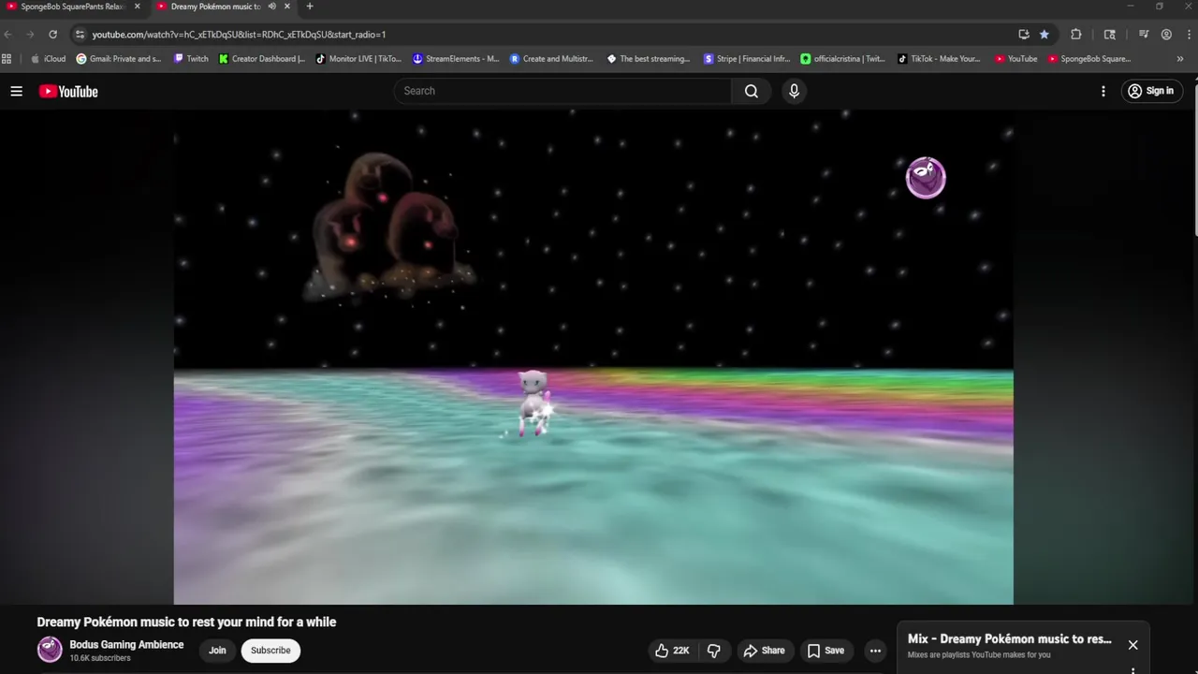Open Stripe Financial Infrastructure bookmark
The width and height of the screenshot is (1198, 674).
747,59
